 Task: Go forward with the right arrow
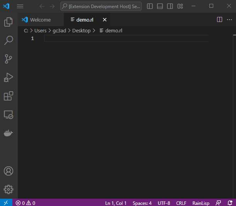point(52,7)
